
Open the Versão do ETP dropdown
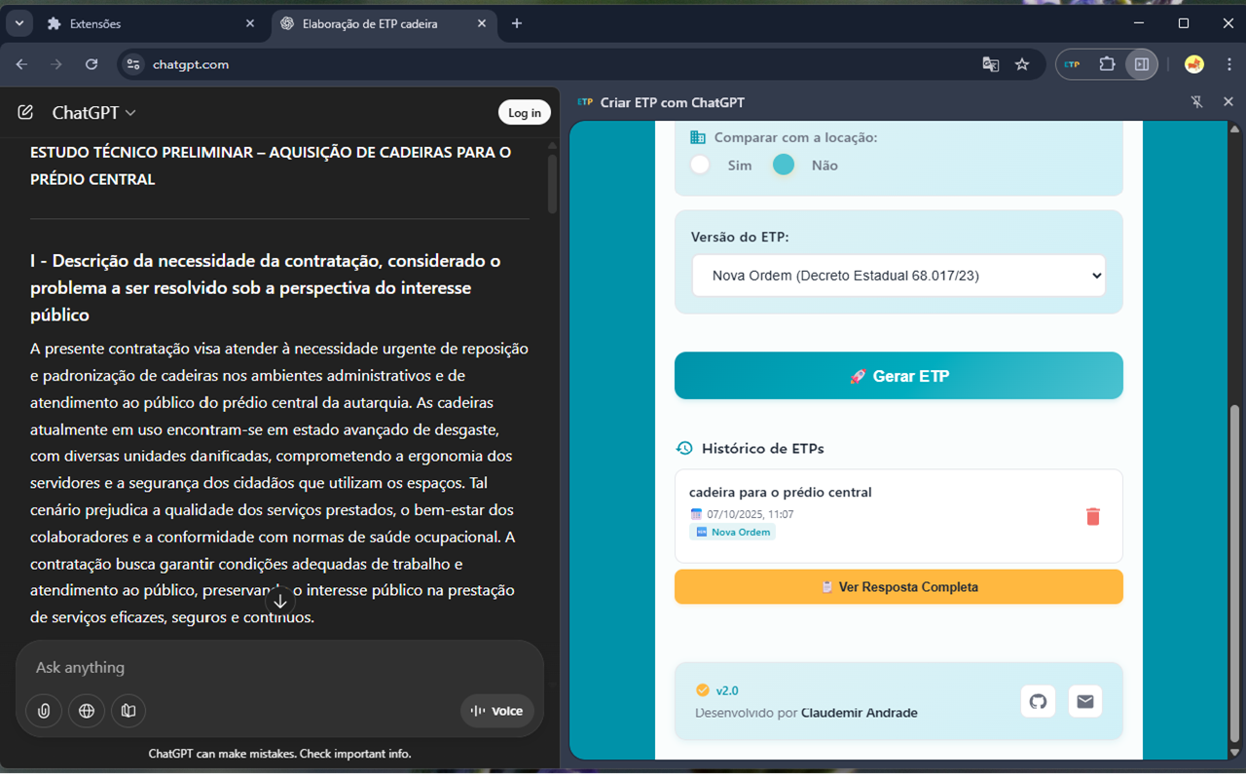pos(898,276)
